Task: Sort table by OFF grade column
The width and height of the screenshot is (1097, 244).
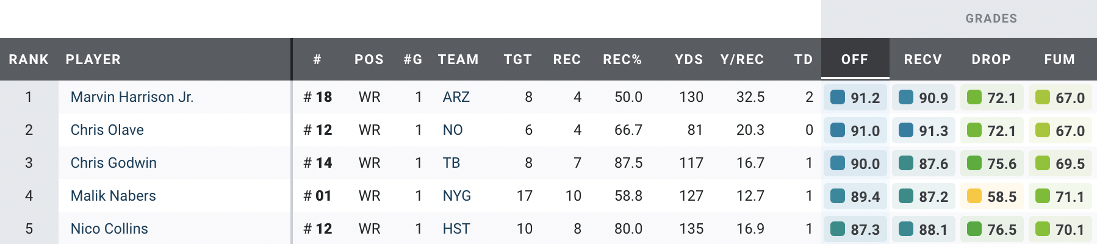Action: (854, 59)
